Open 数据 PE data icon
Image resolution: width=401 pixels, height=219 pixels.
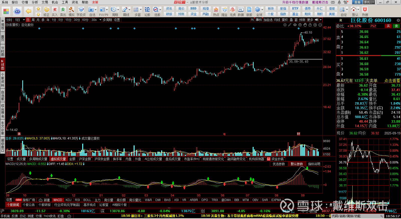click(x=241, y=12)
